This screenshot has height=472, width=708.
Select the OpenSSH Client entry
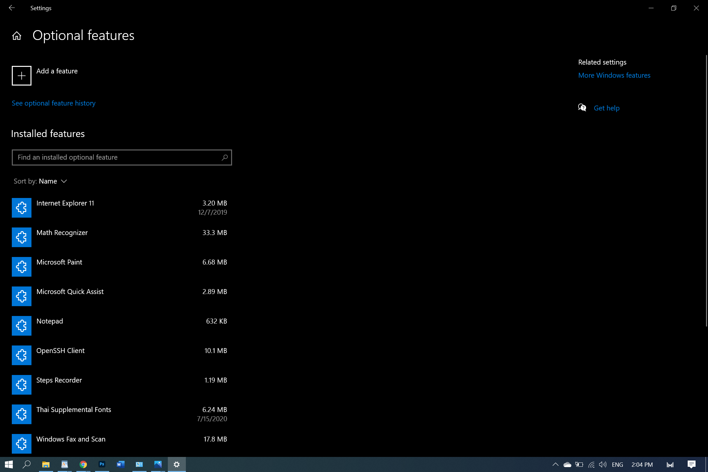pyautogui.click(x=122, y=355)
